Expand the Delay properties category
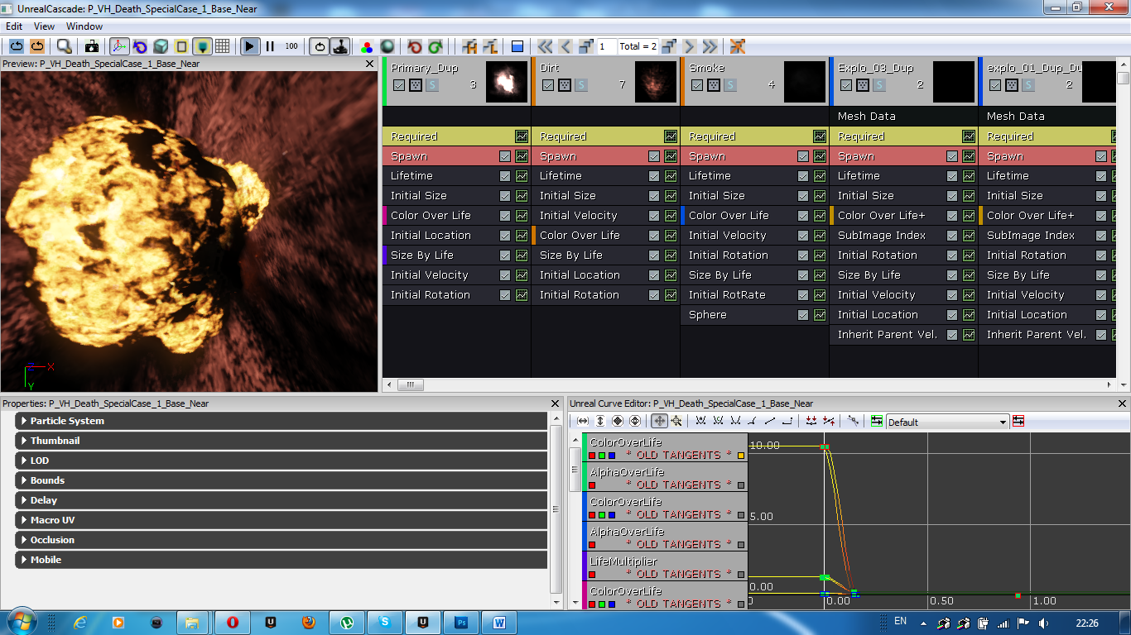This screenshot has height=635, width=1131. click(282, 500)
